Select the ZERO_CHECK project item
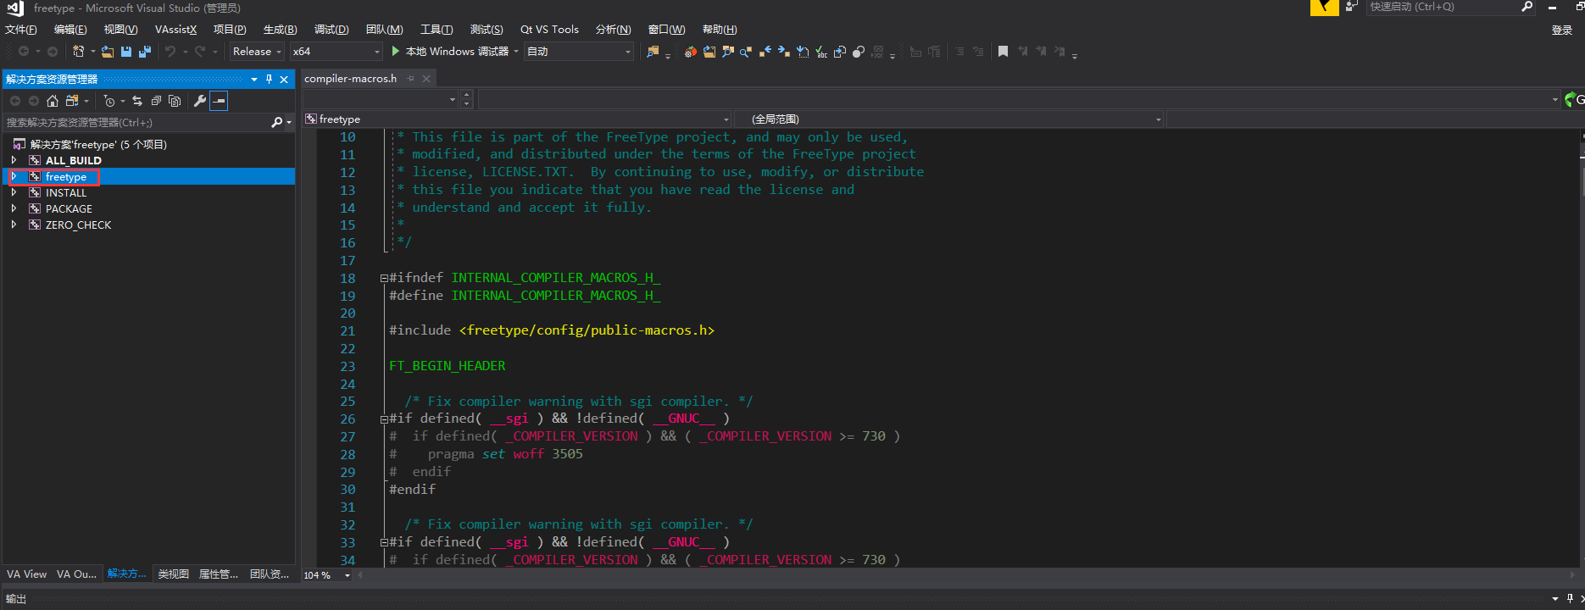1585x610 pixels. tap(78, 225)
